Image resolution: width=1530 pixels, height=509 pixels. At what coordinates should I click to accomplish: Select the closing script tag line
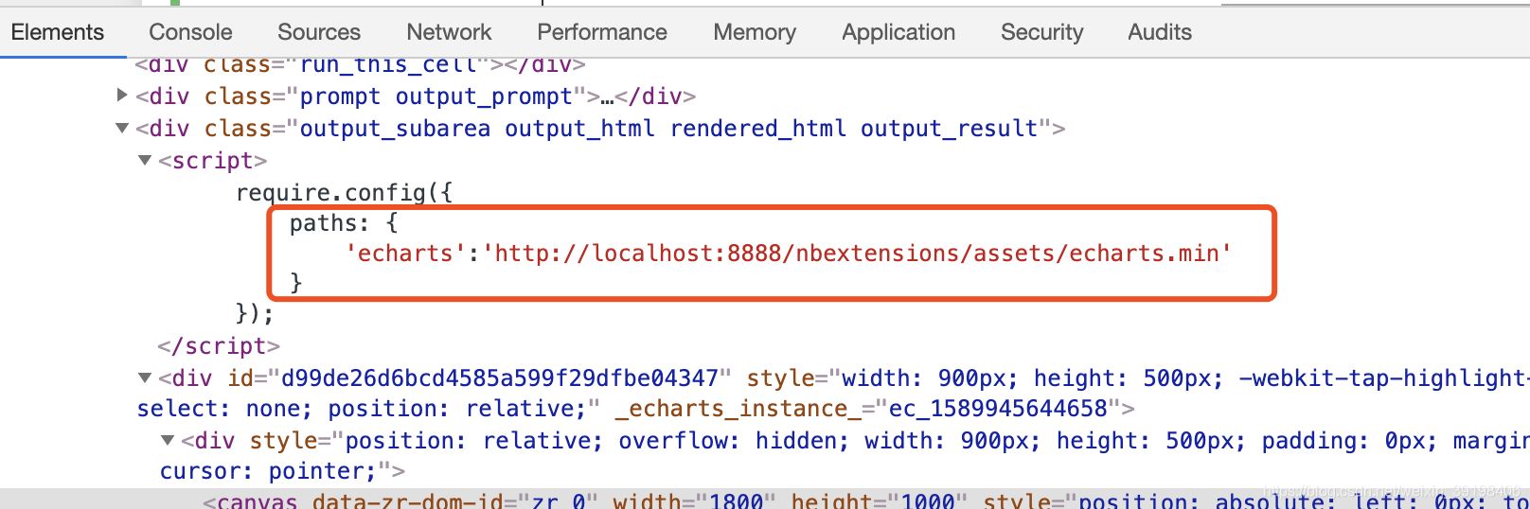tap(219, 346)
